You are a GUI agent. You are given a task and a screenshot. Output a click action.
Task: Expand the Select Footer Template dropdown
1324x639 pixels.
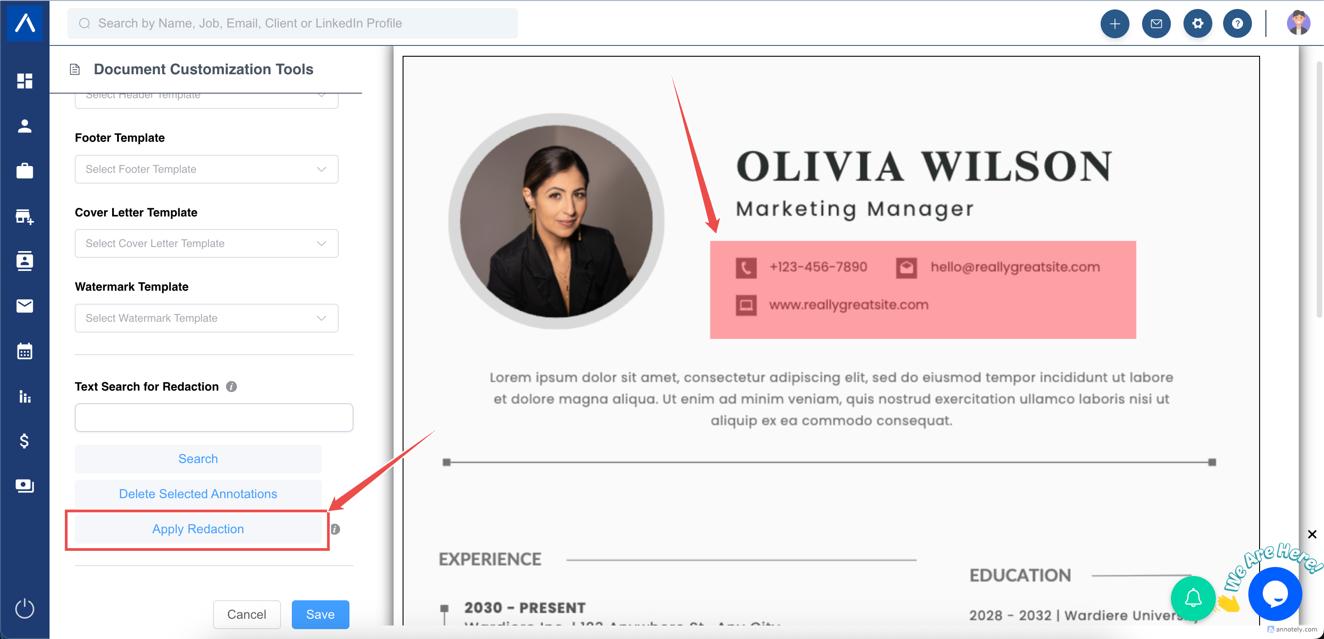206,169
